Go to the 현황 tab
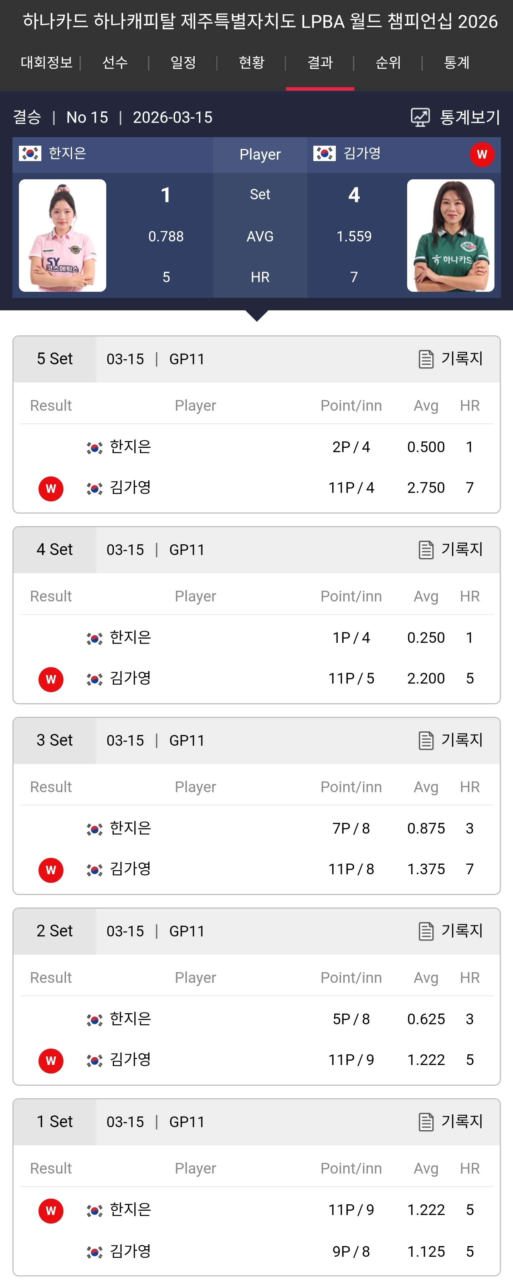 [x=252, y=62]
